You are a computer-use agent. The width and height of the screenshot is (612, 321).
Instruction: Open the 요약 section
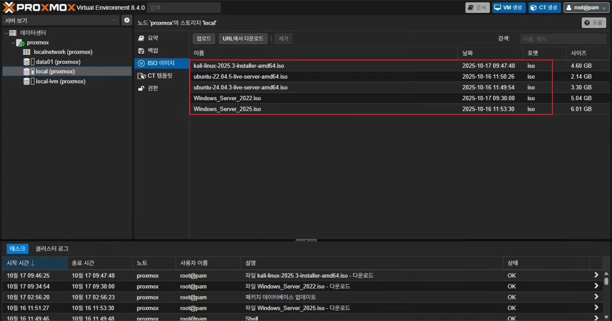pos(161,38)
